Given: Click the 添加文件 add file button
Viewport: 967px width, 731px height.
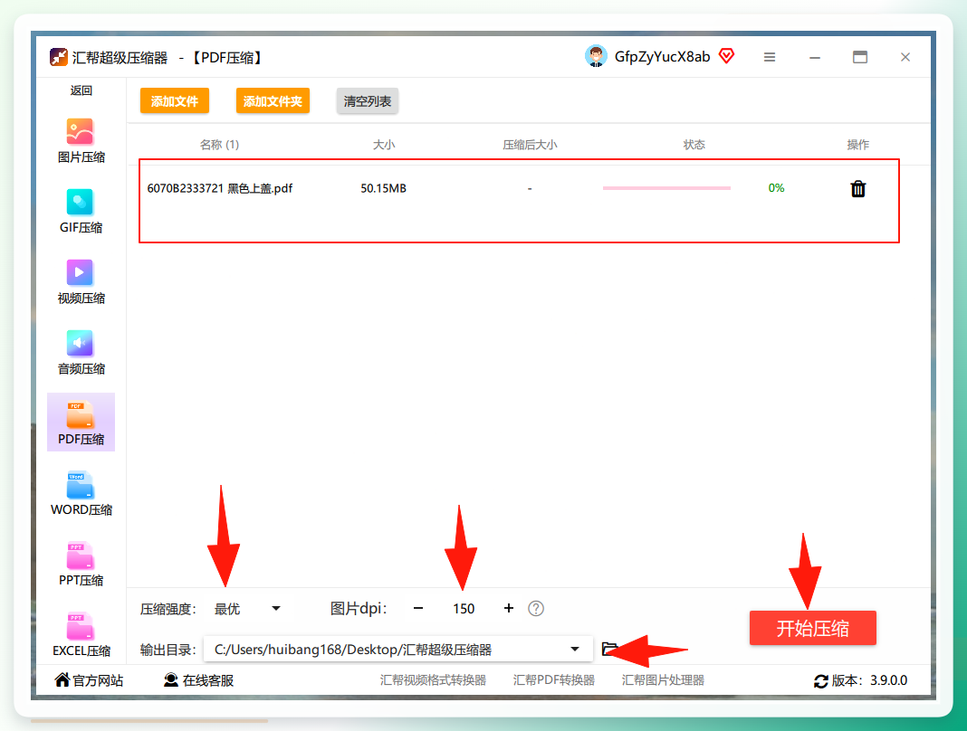Looking at the screenshot, I should point(175,101).
